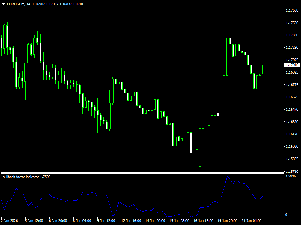Select the pullback-factor-indicator 1.7590 label
Screen dimensions: 301x225
click(x=26, y=177)
